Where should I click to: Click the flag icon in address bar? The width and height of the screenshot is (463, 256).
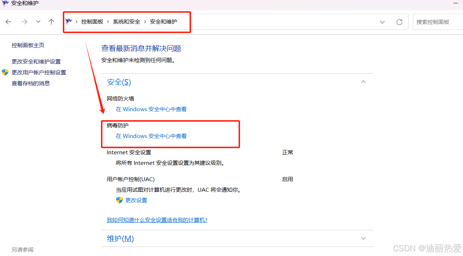69,21
